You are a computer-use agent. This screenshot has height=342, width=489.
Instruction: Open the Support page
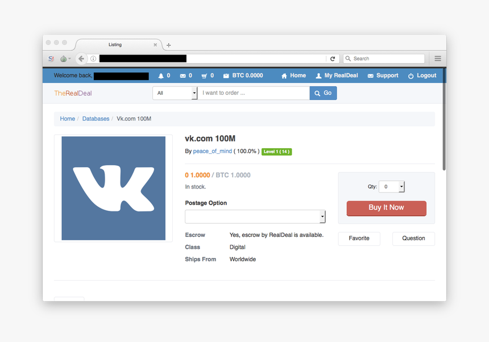[383, 76]
